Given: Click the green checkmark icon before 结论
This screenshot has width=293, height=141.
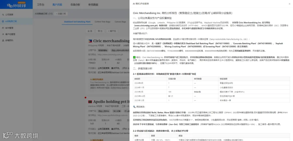Looking at the screenshot, I should [134, 57].
